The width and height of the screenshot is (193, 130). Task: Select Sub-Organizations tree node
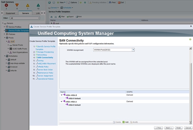coord(20,52)
